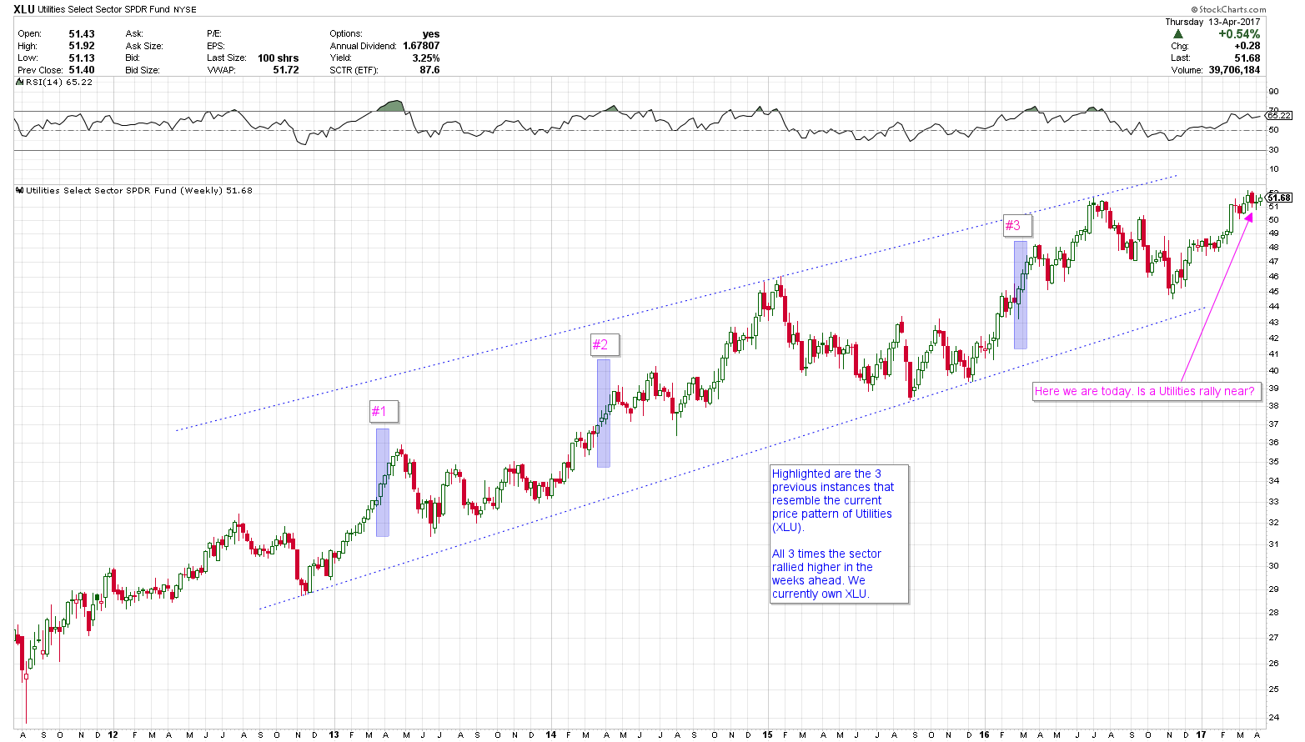Click the 'Bid Size:' field label
The height and width of the screenshot is (742, 1305).
tap(143, 70)
